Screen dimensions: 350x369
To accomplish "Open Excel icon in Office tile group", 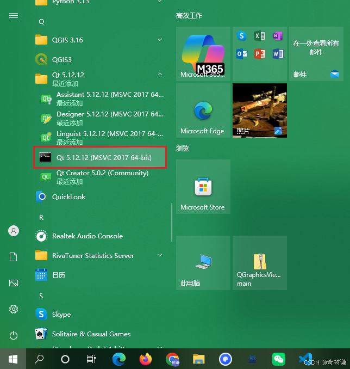I will point(260,36).
